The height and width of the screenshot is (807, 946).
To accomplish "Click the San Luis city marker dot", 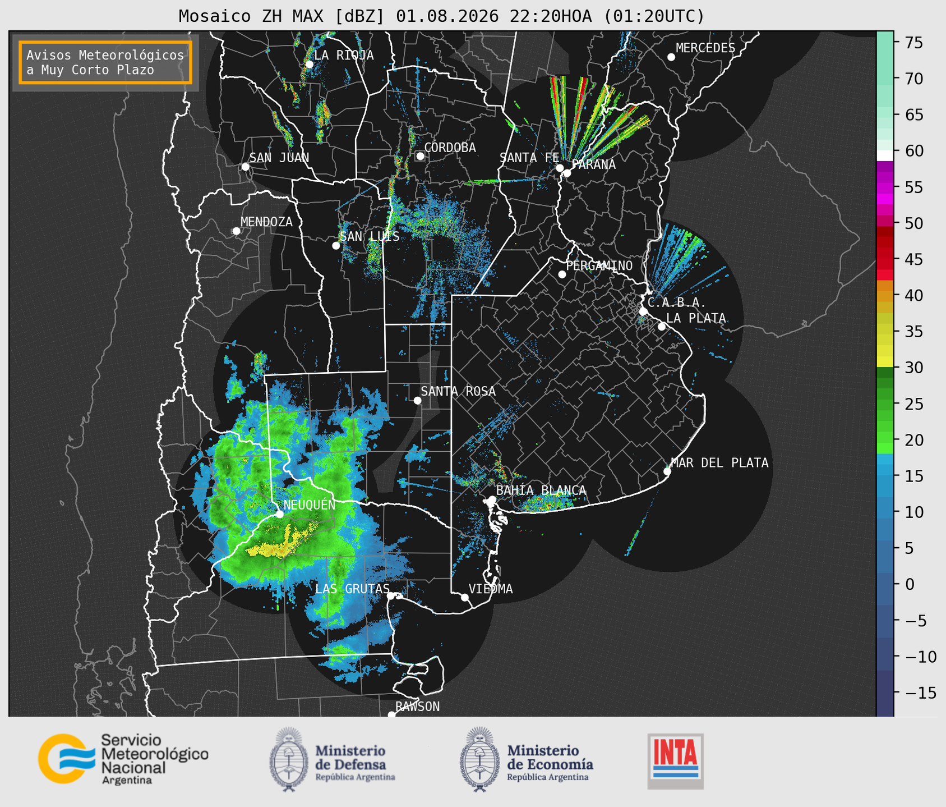I will point(336,245).
